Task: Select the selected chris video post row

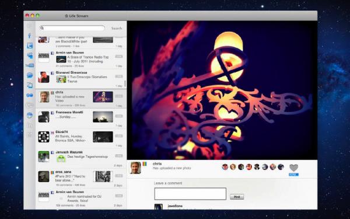Action: (x=81, y=99)
